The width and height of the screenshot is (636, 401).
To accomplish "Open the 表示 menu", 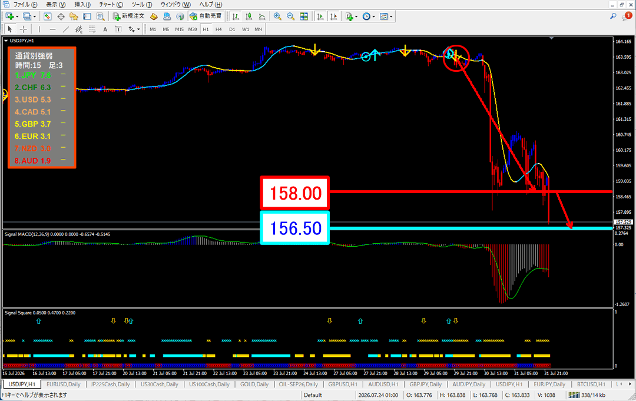I will coord(55,5).
